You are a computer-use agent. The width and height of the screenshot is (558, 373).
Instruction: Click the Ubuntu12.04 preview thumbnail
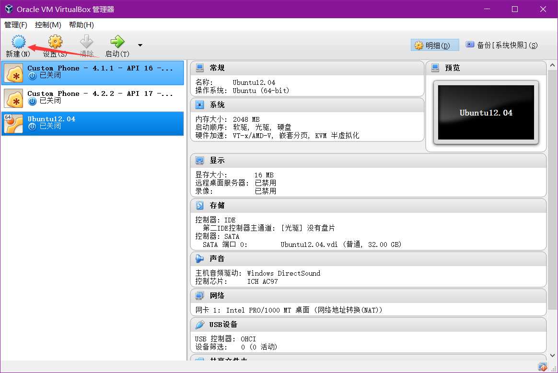(x=486, y=113)
